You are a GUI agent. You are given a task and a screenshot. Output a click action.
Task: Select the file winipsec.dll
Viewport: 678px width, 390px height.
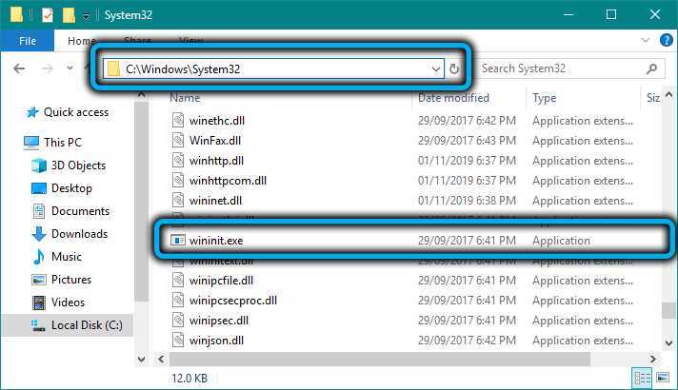(x=218, y=321)
